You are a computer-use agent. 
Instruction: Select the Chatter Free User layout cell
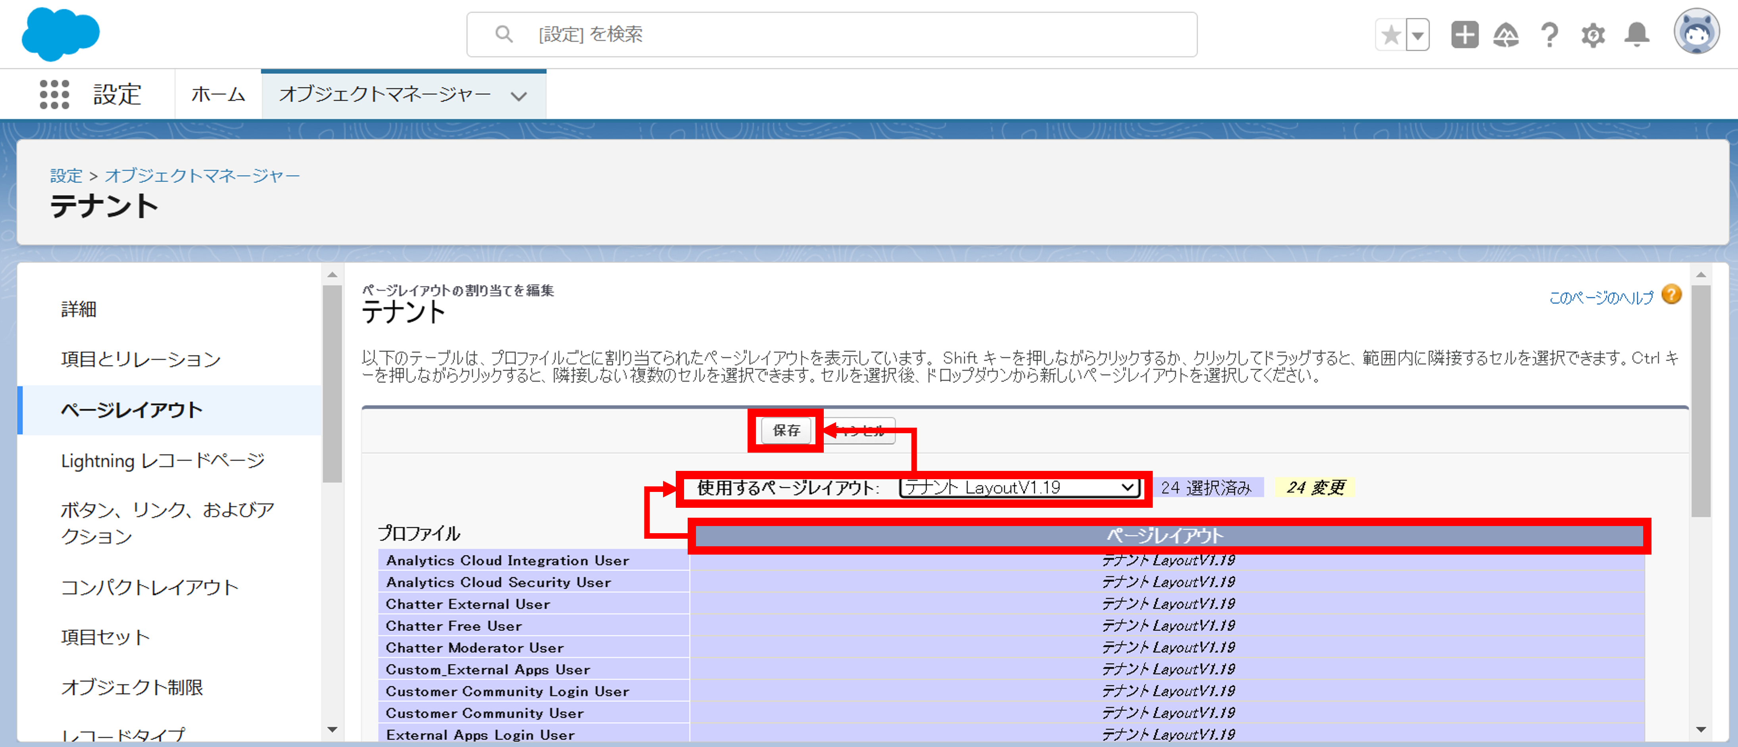tap(1167, 626)
